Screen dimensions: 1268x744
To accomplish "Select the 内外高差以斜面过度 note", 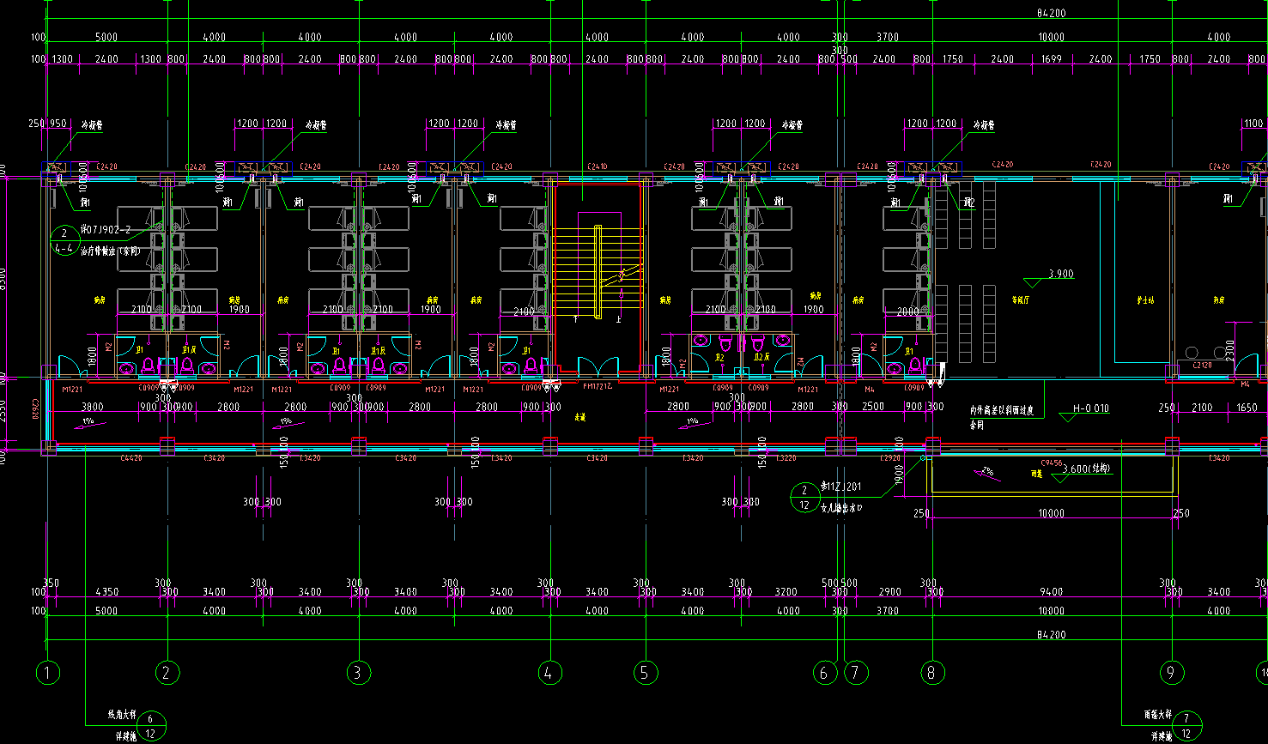I will 1003,411.
